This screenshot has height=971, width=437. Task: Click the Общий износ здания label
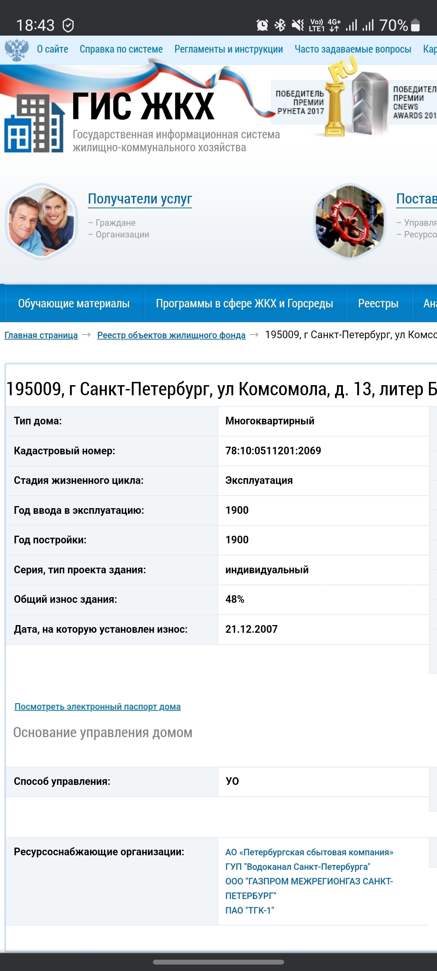tap(66, 599)
